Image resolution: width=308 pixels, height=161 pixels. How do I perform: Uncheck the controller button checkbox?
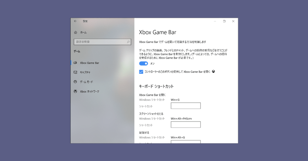(x=141, y=72)
